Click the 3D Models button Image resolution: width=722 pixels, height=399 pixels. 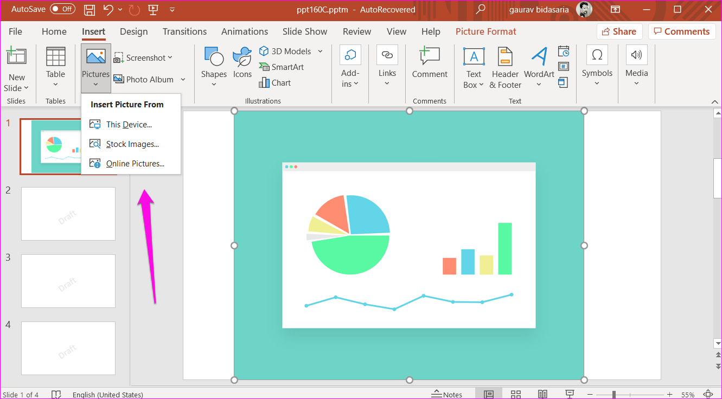[x=285, y=51]
